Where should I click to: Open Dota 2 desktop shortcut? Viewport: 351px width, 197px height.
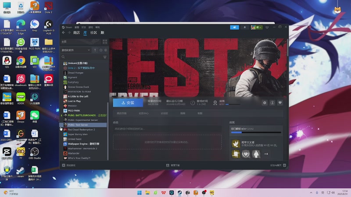[48, 7]
